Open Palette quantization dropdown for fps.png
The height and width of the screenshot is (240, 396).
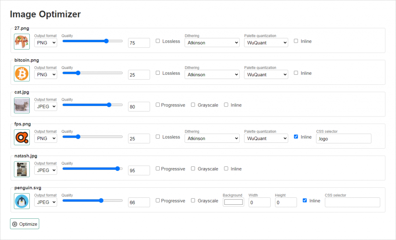coord(266,138)
